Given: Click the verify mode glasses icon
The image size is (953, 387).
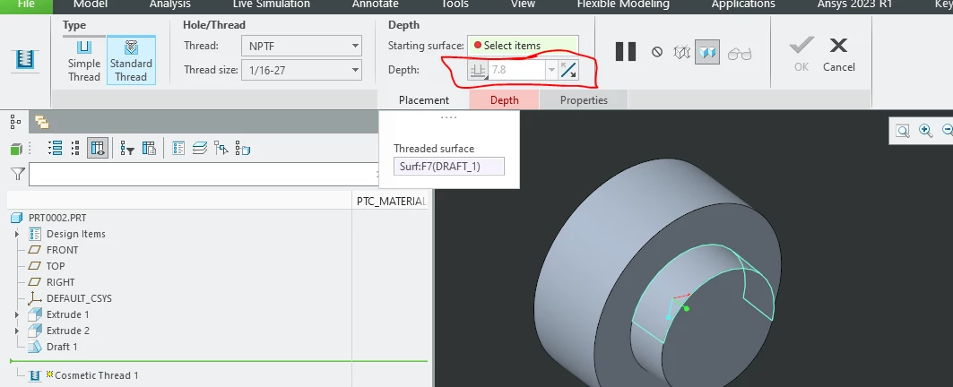Looking at the screenshot, I should coord(739,54).
